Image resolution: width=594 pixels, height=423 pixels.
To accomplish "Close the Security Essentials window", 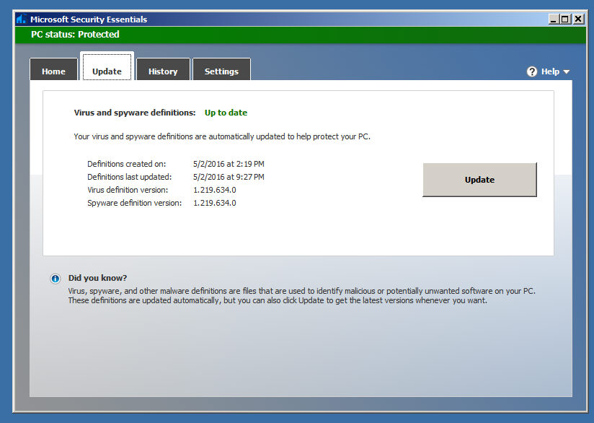I will (578, 19).
